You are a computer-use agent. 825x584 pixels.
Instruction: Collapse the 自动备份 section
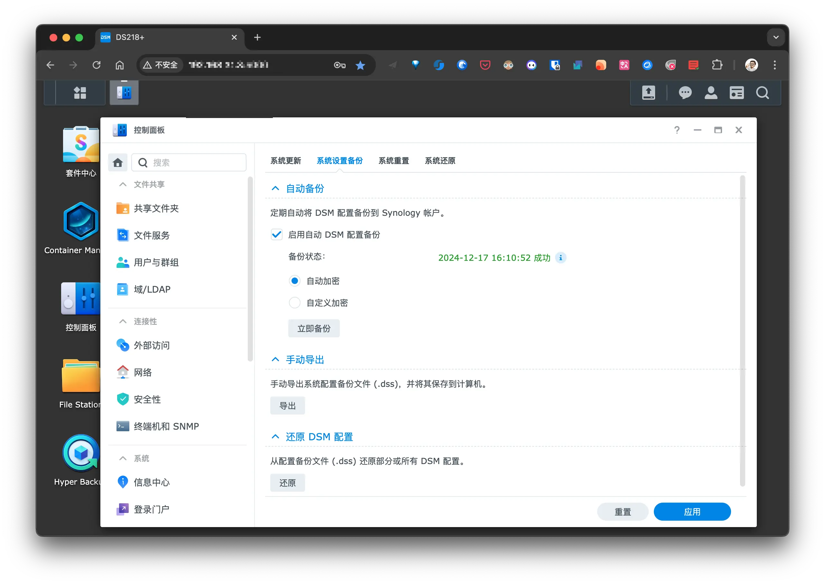click(x=275, y=188)
